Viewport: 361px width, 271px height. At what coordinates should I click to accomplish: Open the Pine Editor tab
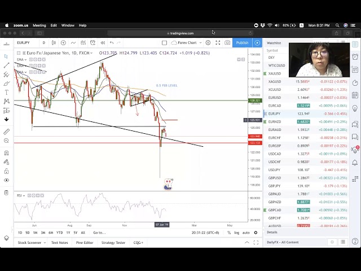[x=84, y=243]
